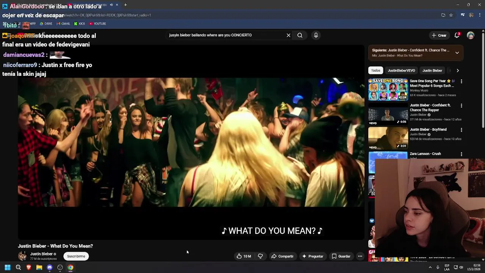The height and width of the screenshot is (273, 485).
Task: Open the Justin Bieber - Boyfriend video
Action: click(388, 138)
